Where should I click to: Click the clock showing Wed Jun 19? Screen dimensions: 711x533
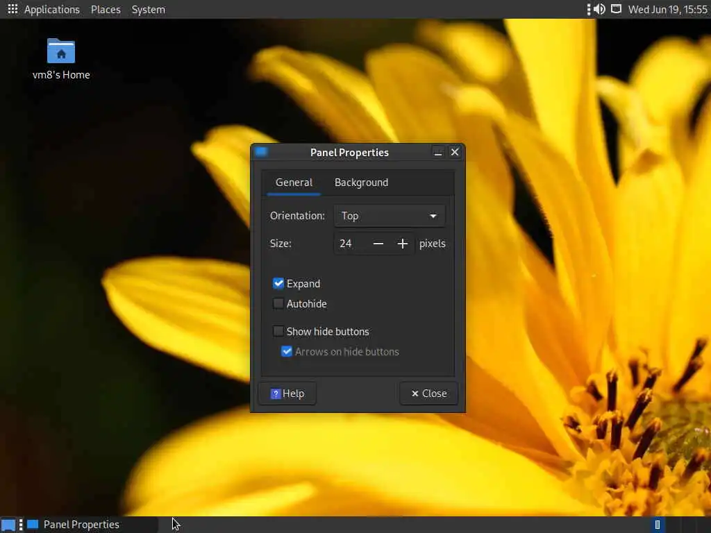click(x=667, y=10)
